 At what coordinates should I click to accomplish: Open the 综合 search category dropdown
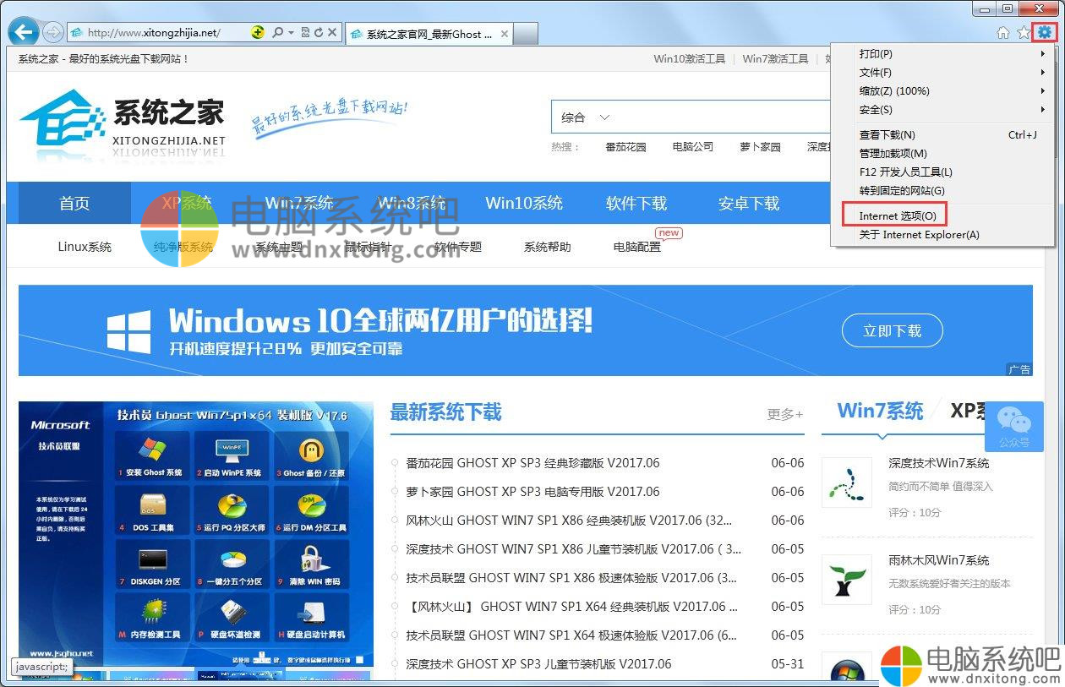585,117
